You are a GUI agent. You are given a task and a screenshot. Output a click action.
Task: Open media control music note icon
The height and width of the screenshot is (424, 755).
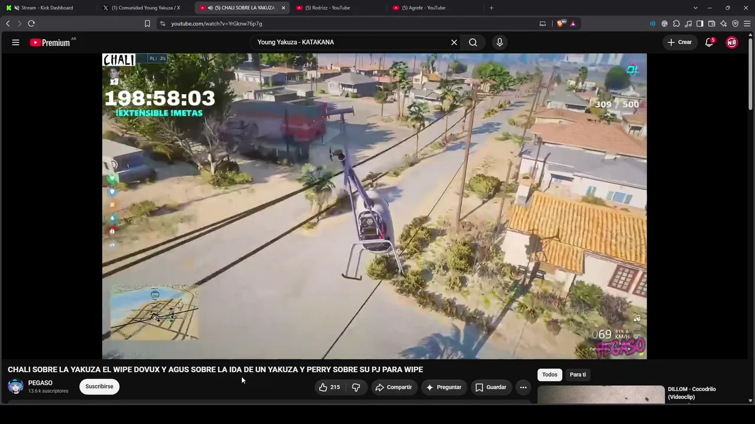point(688,24)
